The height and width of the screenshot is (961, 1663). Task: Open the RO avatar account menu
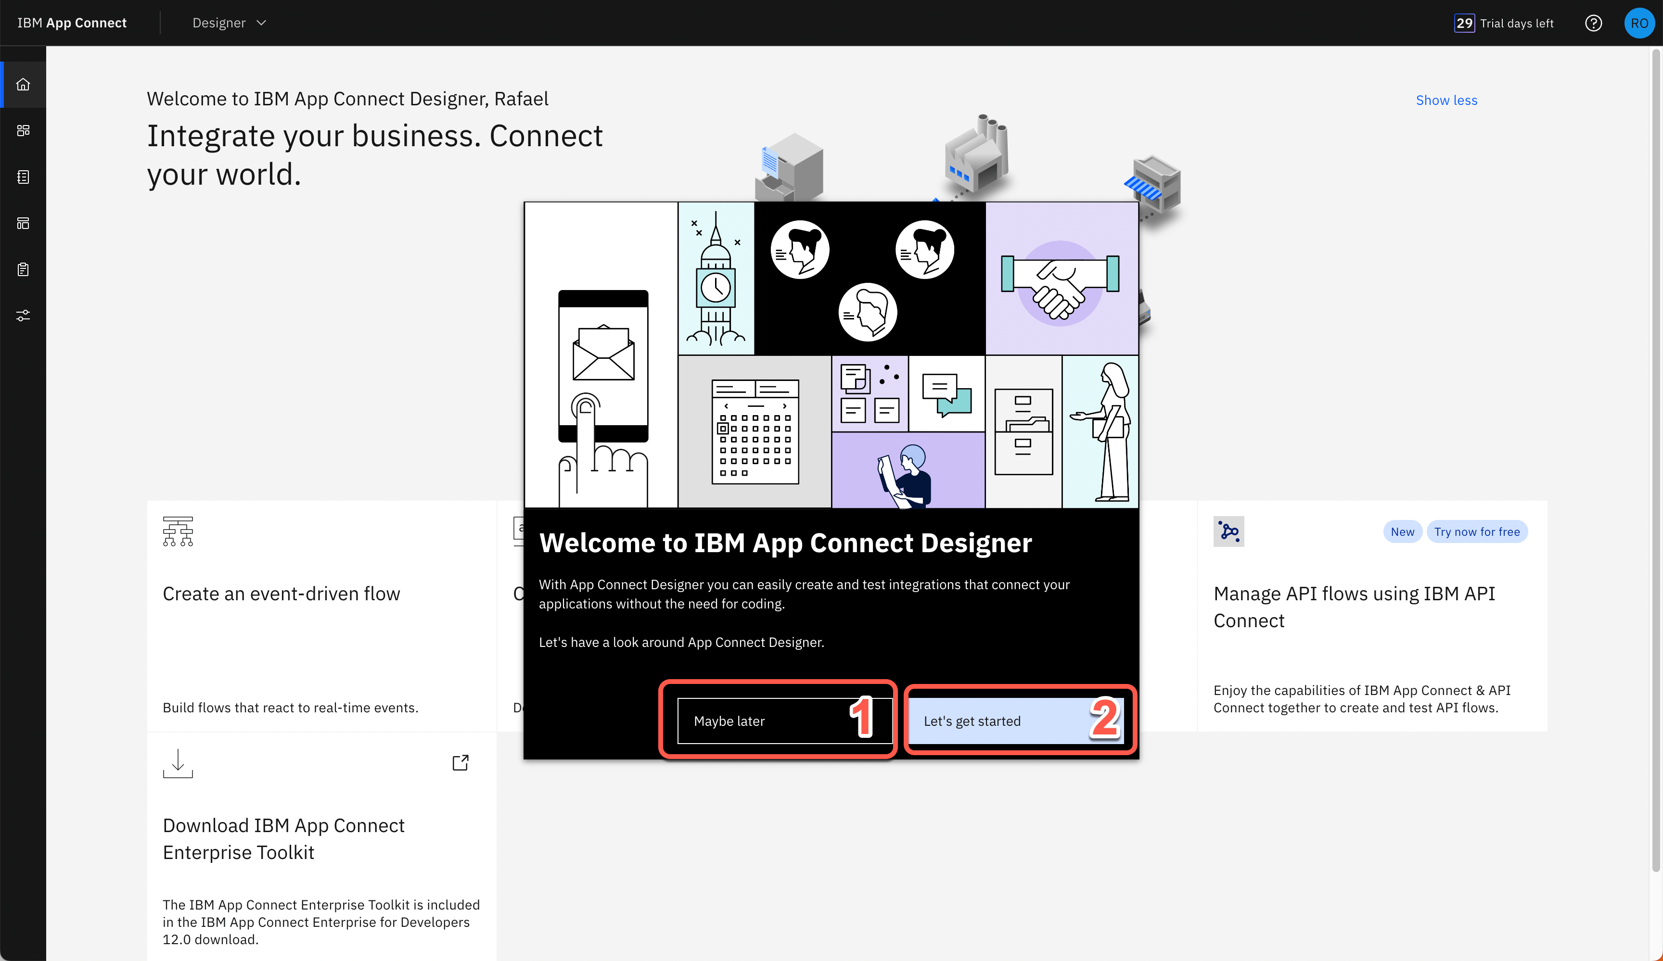(x=1639, y=23)
